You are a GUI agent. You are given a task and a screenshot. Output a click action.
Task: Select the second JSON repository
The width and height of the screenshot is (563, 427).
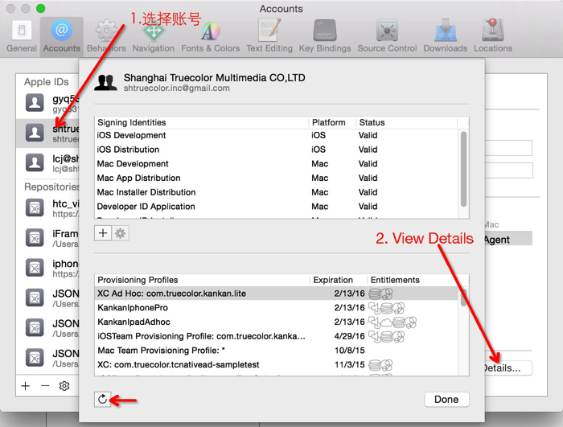tap(47, 328)
